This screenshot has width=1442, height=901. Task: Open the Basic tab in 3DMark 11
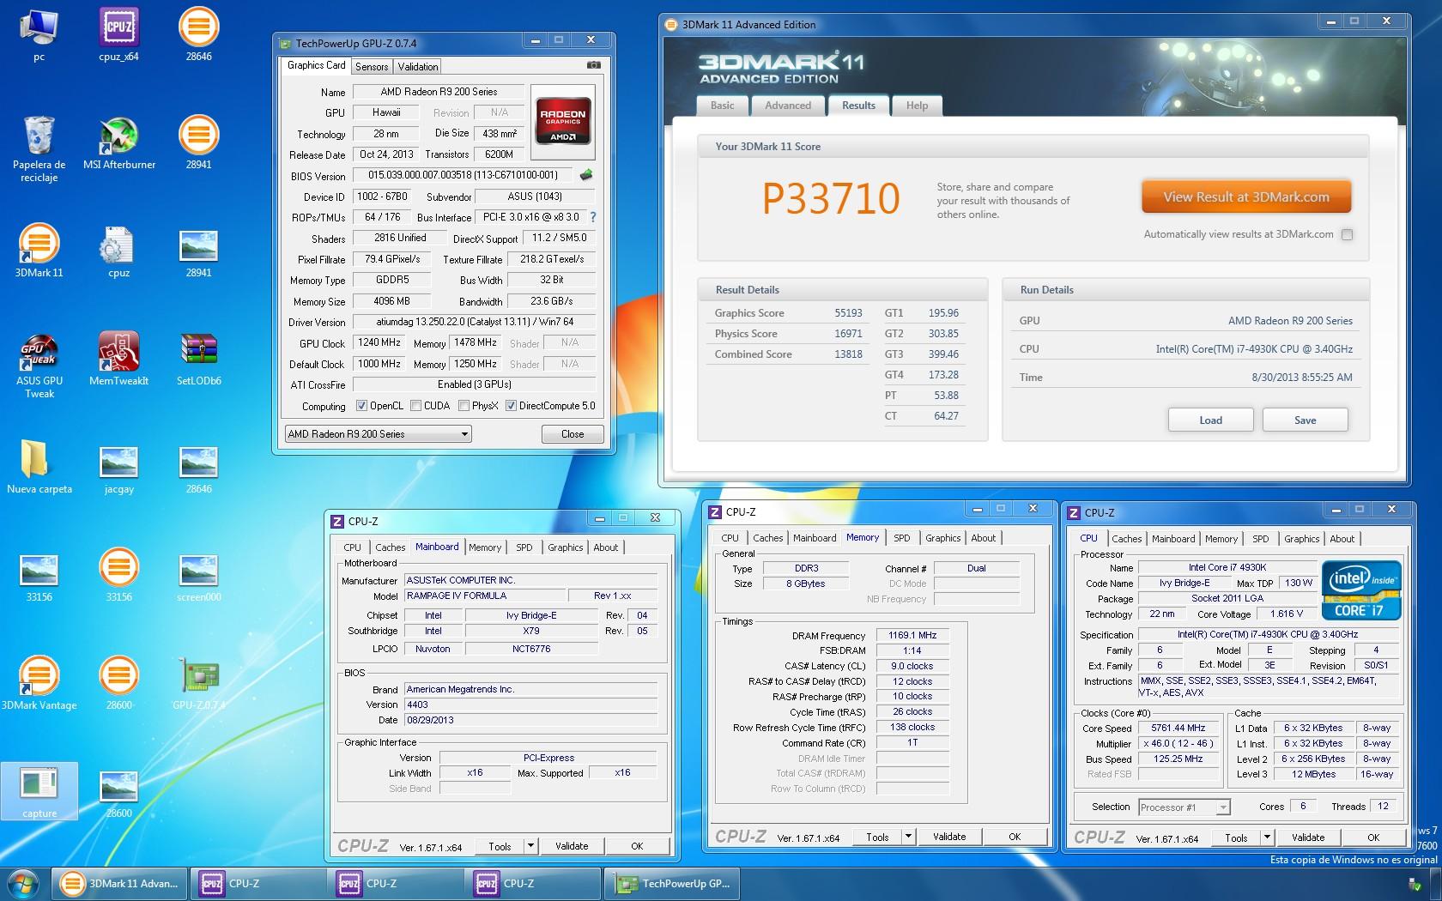[722, 106]
